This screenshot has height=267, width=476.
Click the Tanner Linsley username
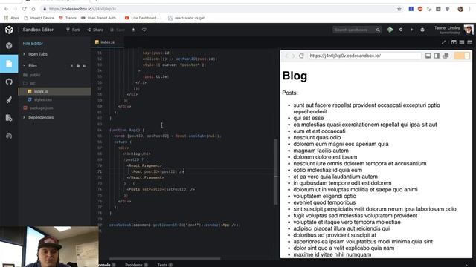click(447, 28)
